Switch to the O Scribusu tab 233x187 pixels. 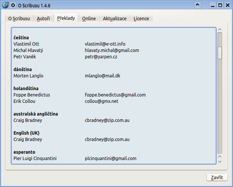(19, 18)
